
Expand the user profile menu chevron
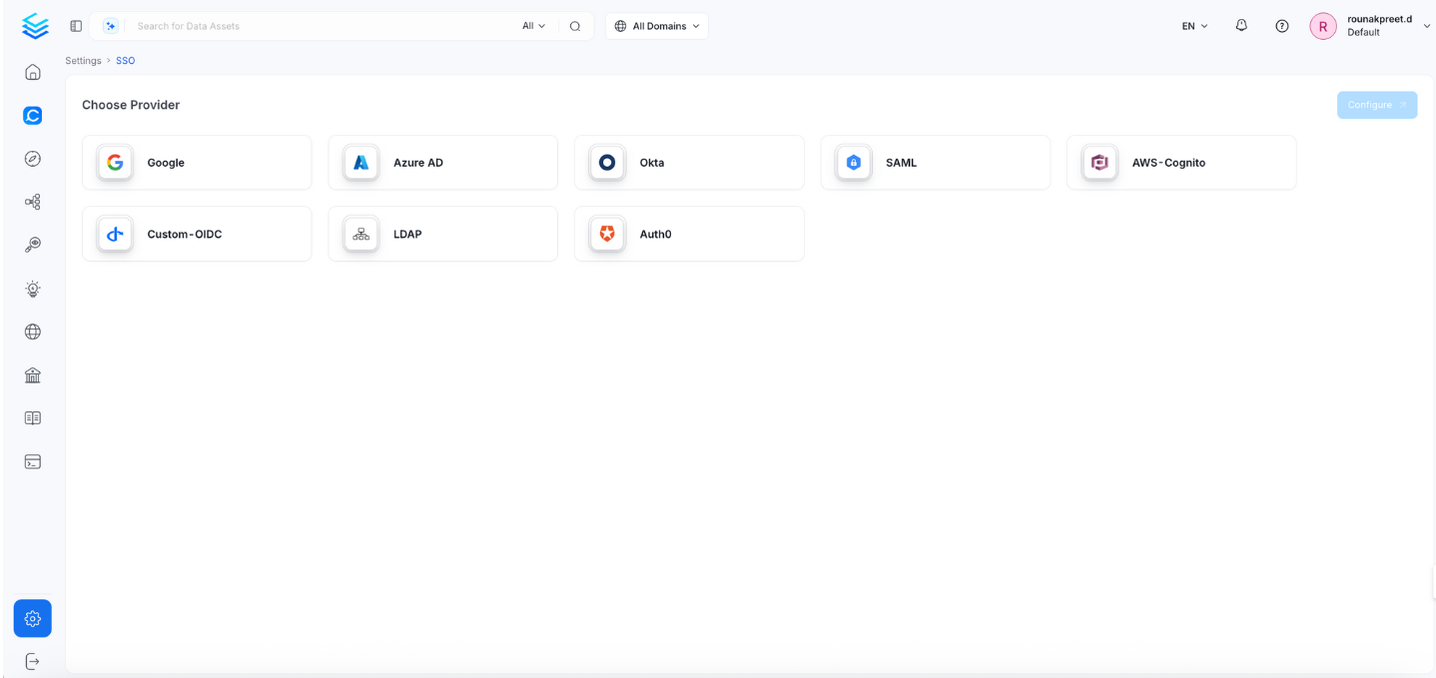click(1427, 26)
